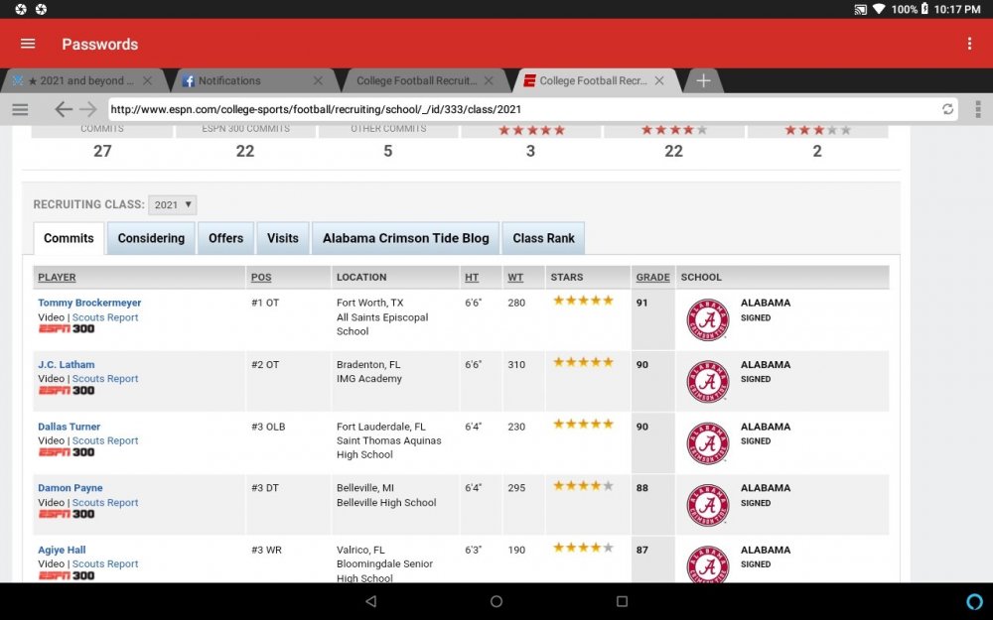
Task: Open Damon Payne's player profile link
Action: coord(70,488)
